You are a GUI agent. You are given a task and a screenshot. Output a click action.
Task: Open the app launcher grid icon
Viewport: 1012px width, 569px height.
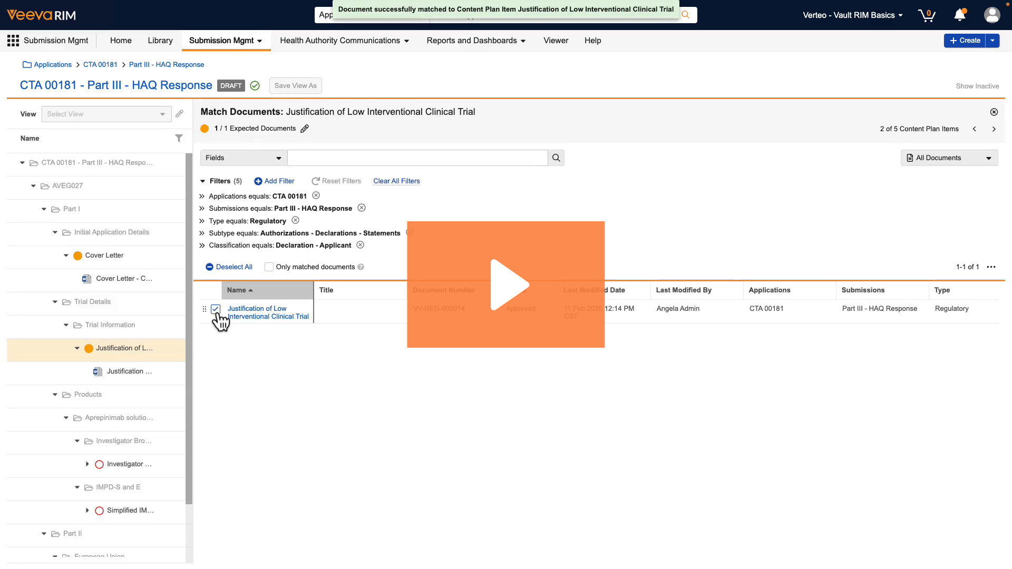coord(13,41)
